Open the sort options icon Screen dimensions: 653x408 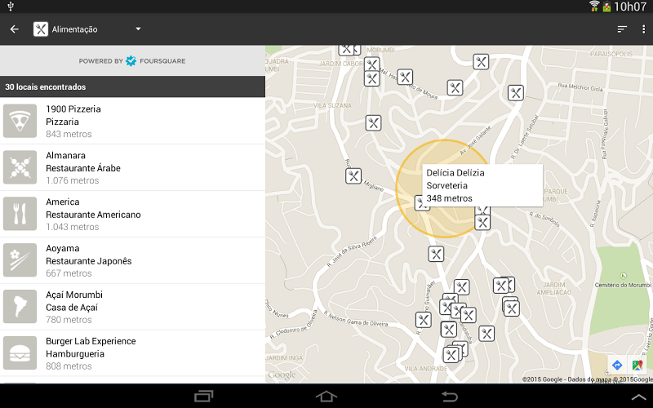click(x=622, y=29)
